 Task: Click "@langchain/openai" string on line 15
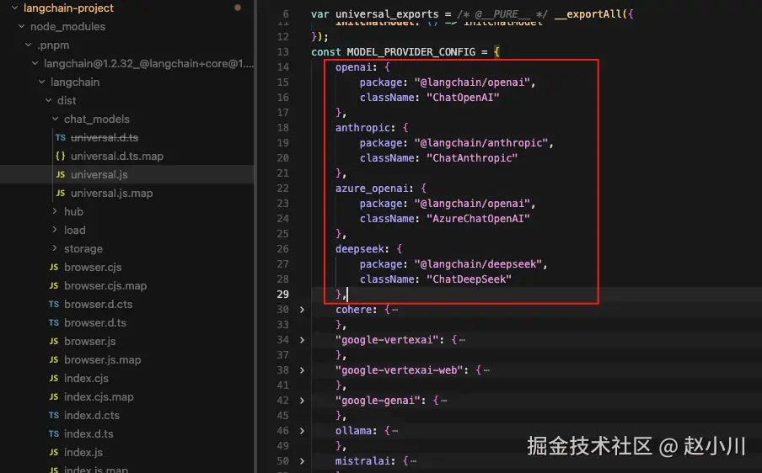click(472, 82)
